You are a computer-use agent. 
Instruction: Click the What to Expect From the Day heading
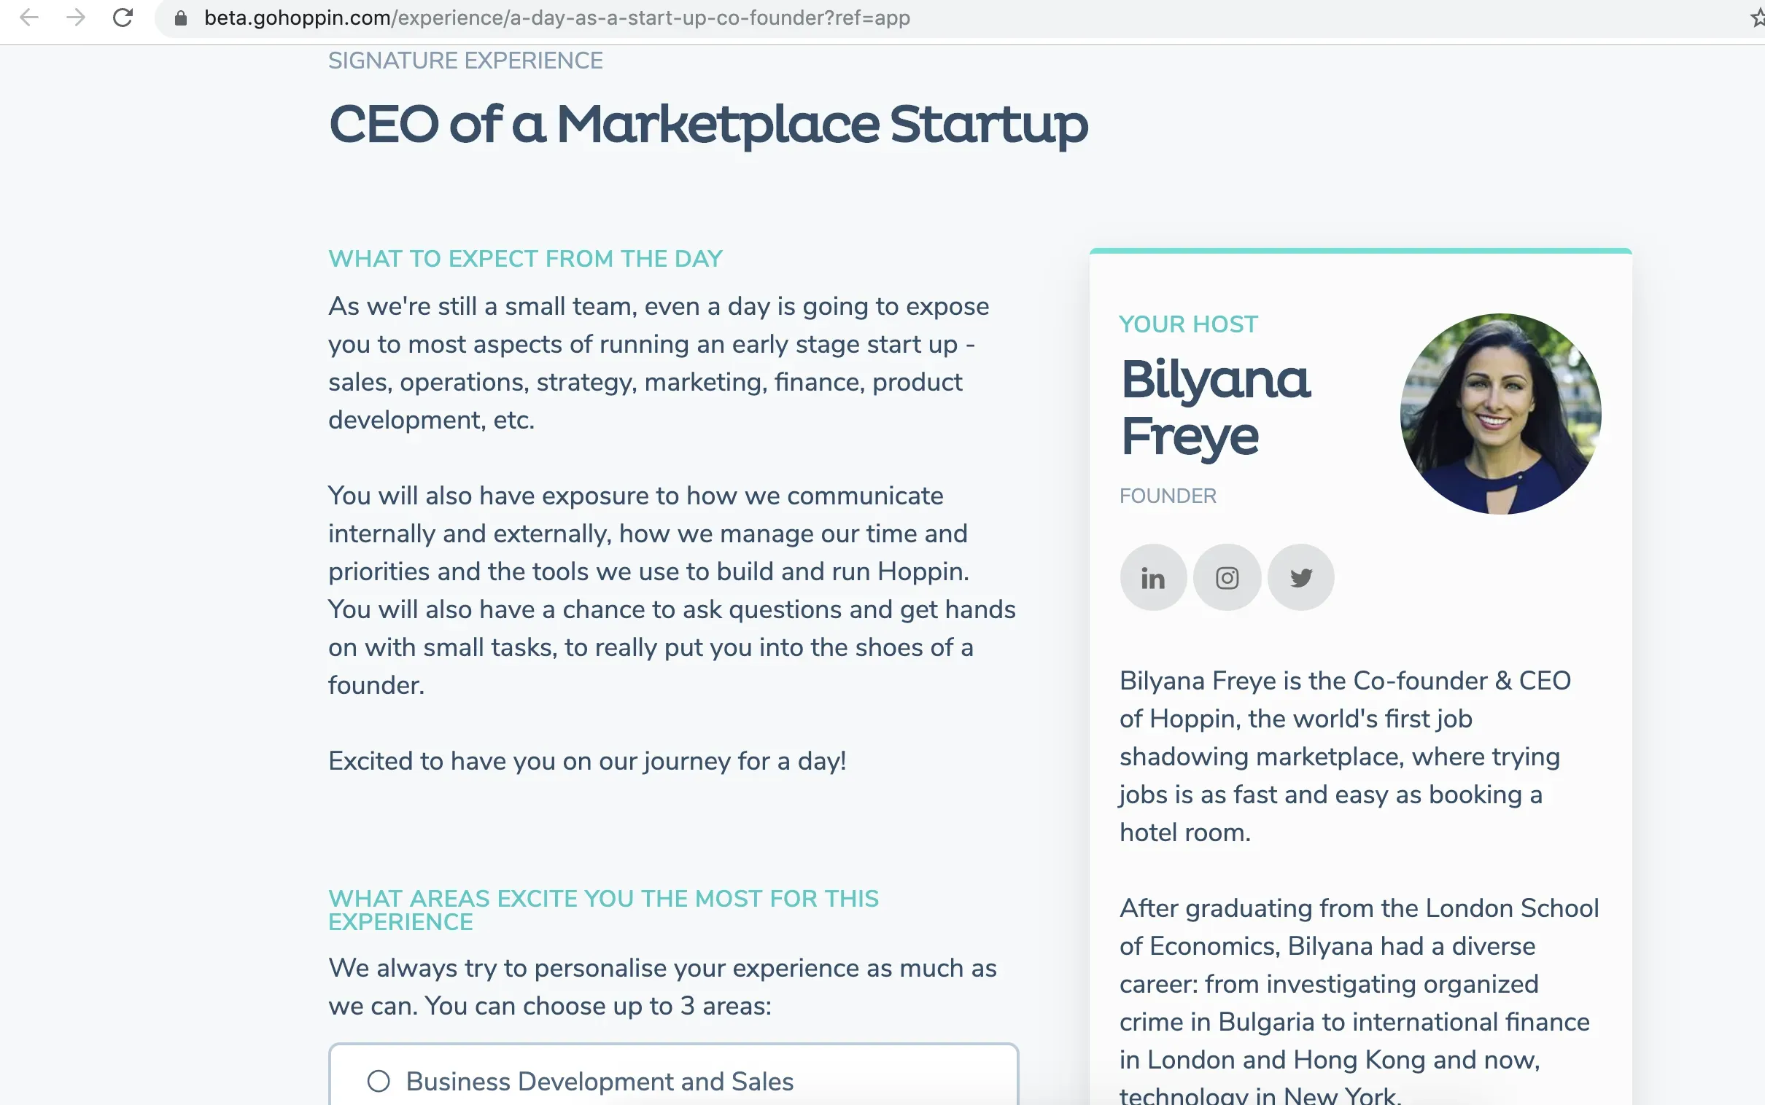pos(525,259)
